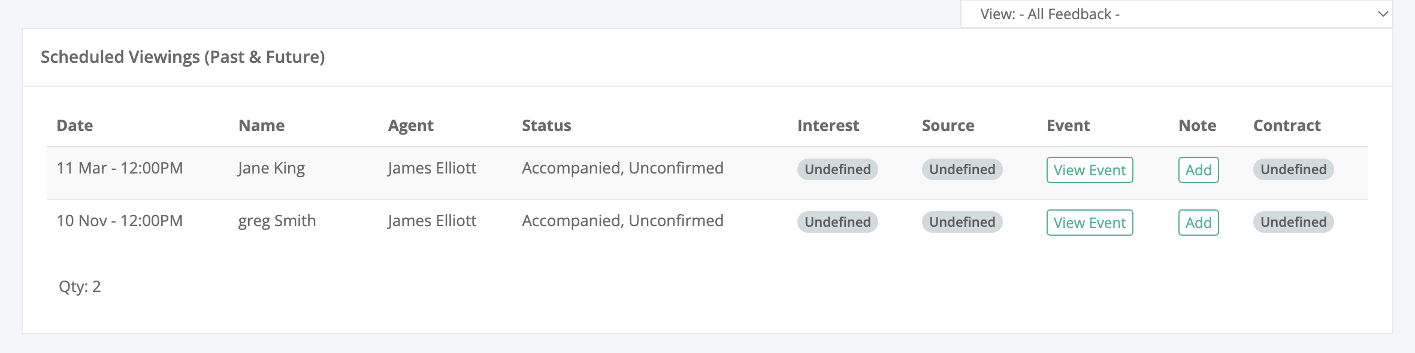Sort by the Agent column header
The width and height of the screenshot is (1415, 353).
click(411, 126)
